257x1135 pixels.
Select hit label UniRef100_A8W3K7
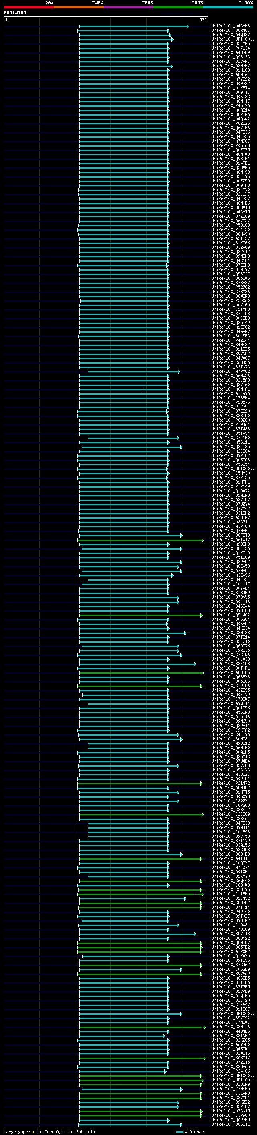[230, 66]
